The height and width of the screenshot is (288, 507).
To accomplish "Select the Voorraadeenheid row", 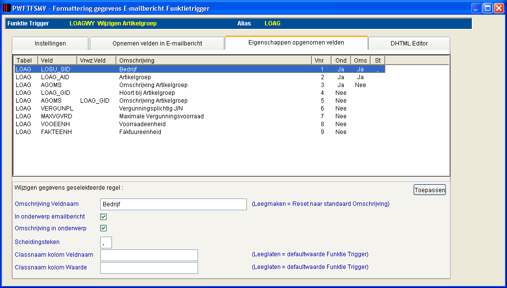I will [199, 124].
